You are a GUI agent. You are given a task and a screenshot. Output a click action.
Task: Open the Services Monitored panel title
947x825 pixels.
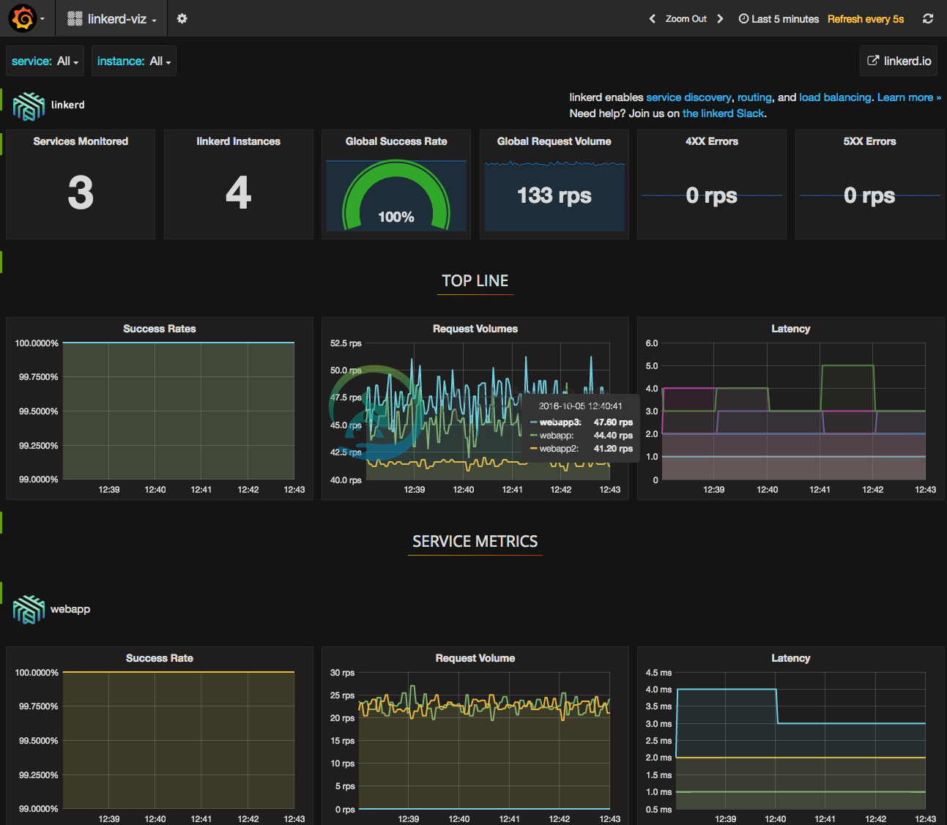point(81,141)
